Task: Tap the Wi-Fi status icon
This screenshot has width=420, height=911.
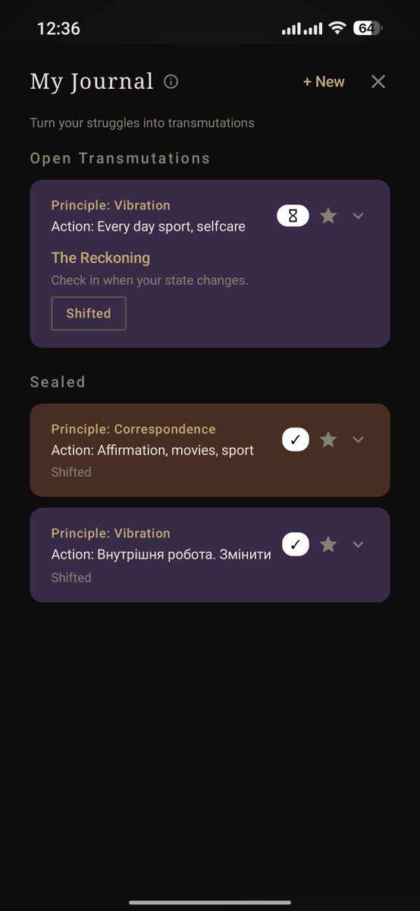Action: point(337,28)
